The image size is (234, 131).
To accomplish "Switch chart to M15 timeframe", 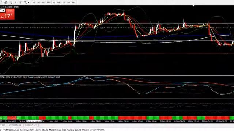I will tap(44, 3).
